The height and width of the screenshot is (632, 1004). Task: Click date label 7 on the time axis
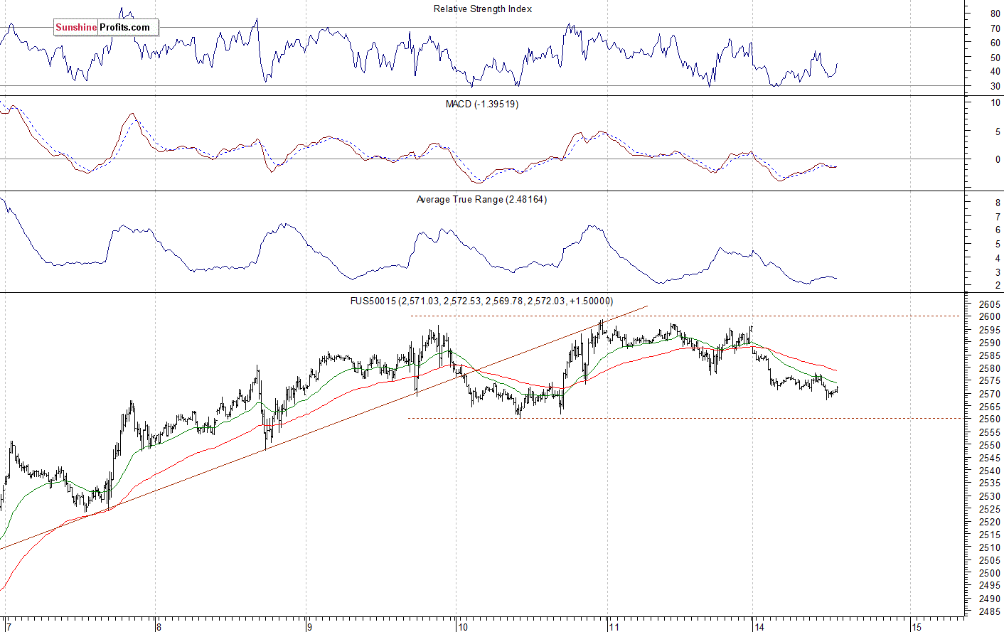click(8, 627)
